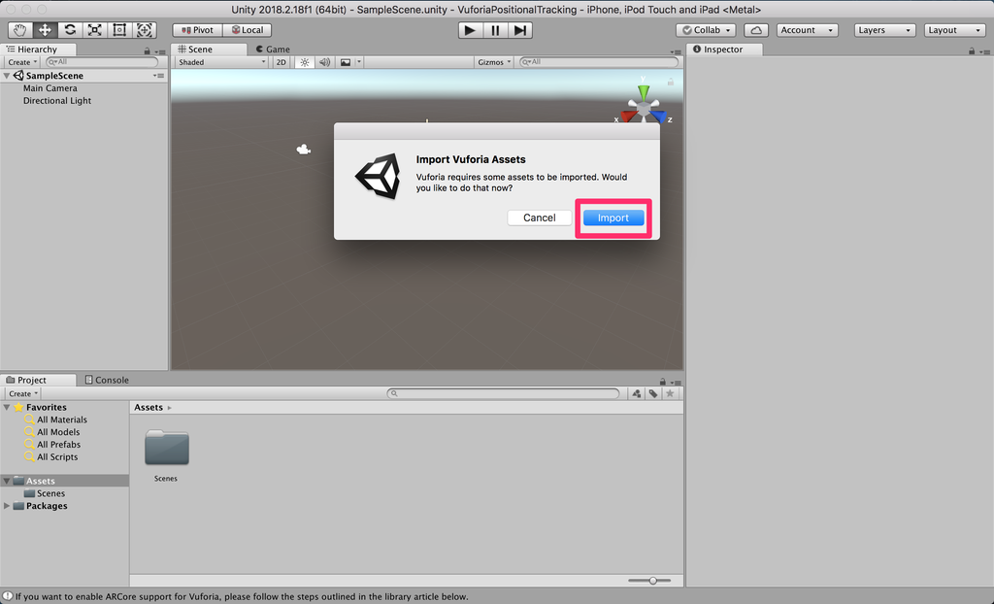Open the Shaded draw mode dropdown
Viewport: 994px width, 604px height.
click(x=222, y=62)
